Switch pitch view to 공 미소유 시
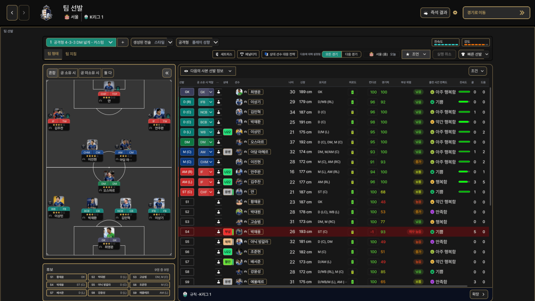Image resolution: width=535 pixels, height=301 pixels. click(x=90, y=73)
